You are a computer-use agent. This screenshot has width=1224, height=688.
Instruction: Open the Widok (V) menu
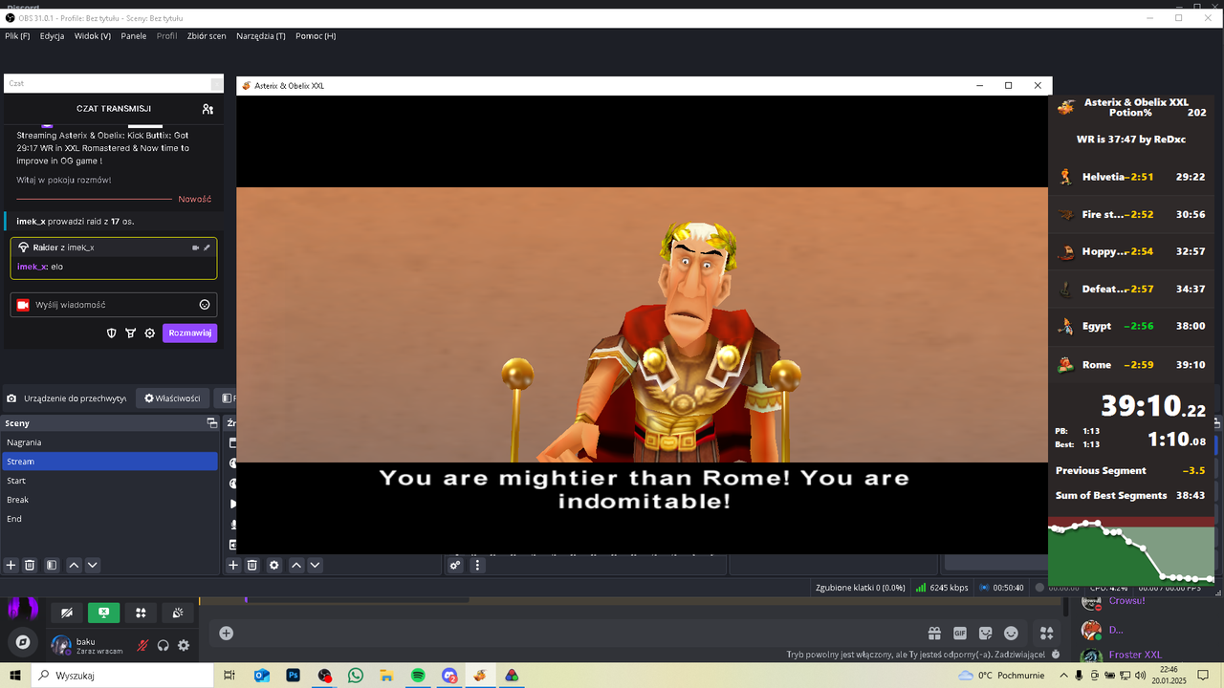pyautogui.click(x=93, y=36)
